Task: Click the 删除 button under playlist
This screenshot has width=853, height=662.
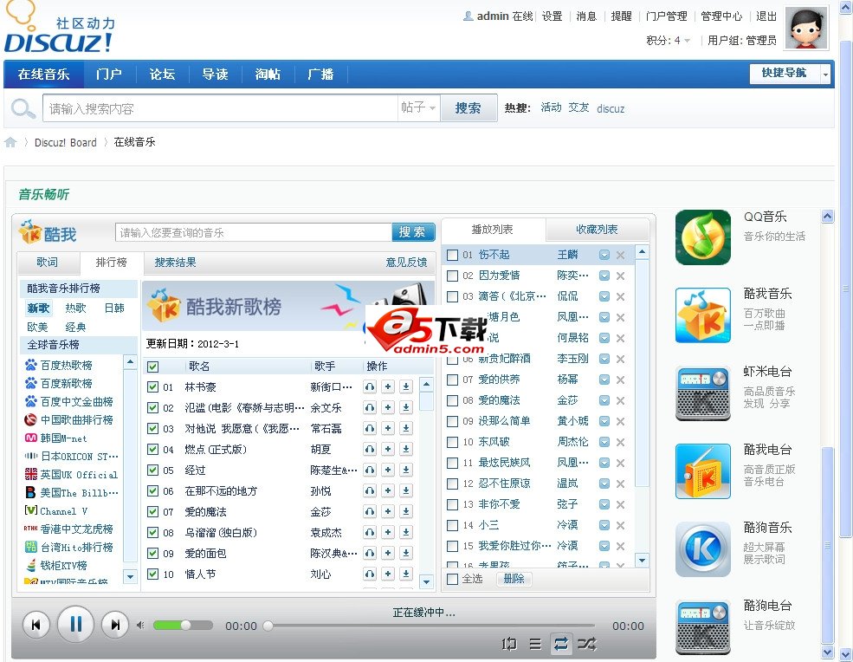Action: tap(514, 579)
